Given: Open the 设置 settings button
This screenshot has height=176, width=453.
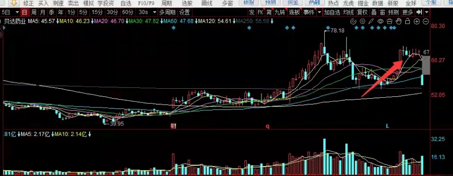Looking at the screenshot, I should coord(185,12).
